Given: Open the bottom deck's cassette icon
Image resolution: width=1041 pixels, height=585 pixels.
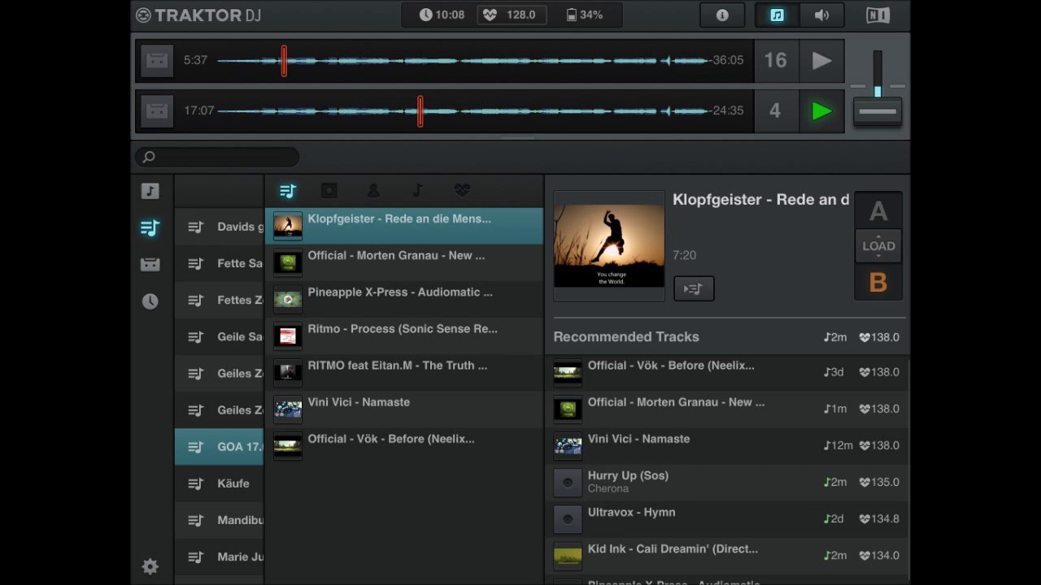Looking at the screenshot, I should pos(157,110).
